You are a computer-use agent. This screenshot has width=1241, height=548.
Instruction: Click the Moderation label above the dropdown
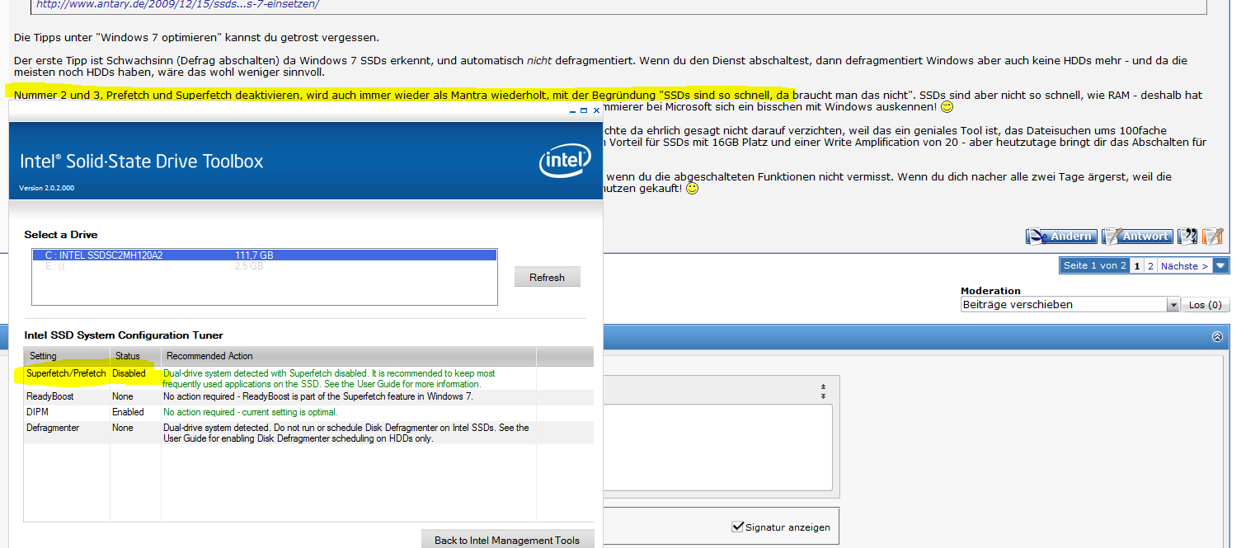click(990, 291)
